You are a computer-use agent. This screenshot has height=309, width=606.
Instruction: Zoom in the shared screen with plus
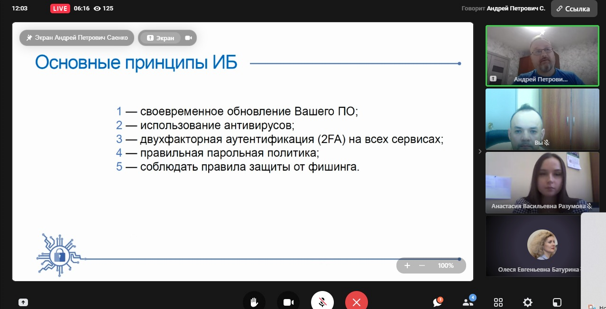tap(407, 265)
